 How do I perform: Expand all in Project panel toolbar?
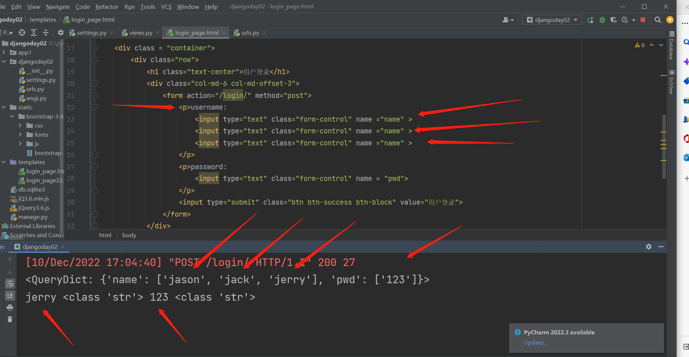(x=34, y=33)
